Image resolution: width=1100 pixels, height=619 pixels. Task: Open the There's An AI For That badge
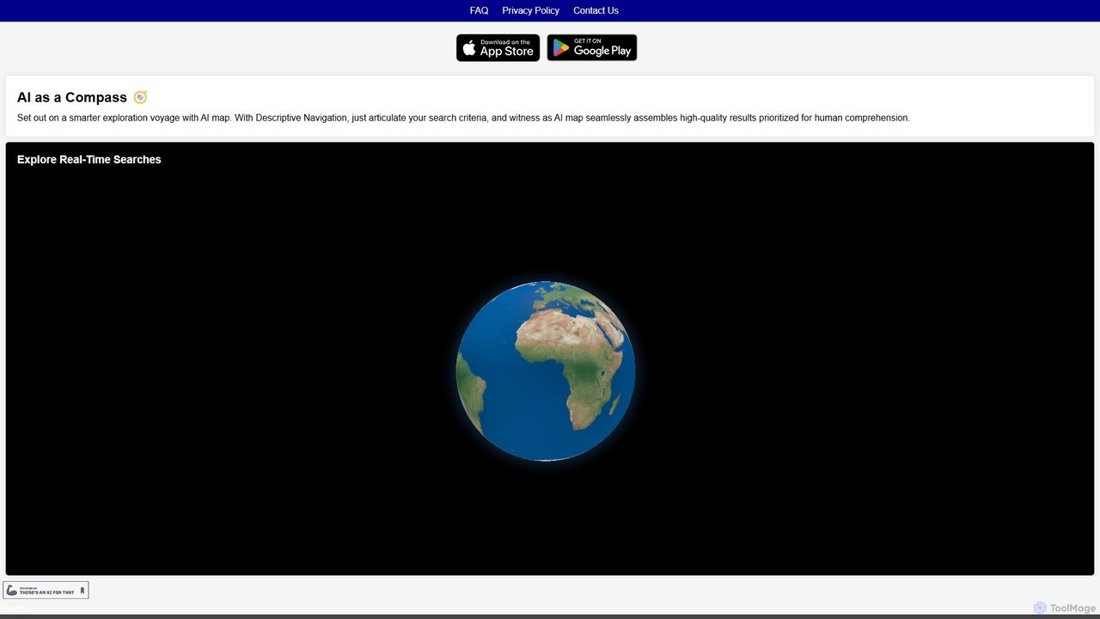coord(46,591)
